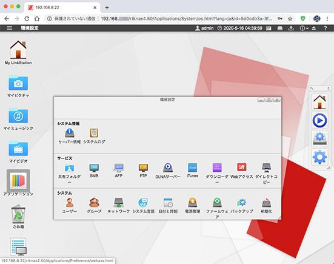Open the 電源管理 power management icon

coord(193,206)
